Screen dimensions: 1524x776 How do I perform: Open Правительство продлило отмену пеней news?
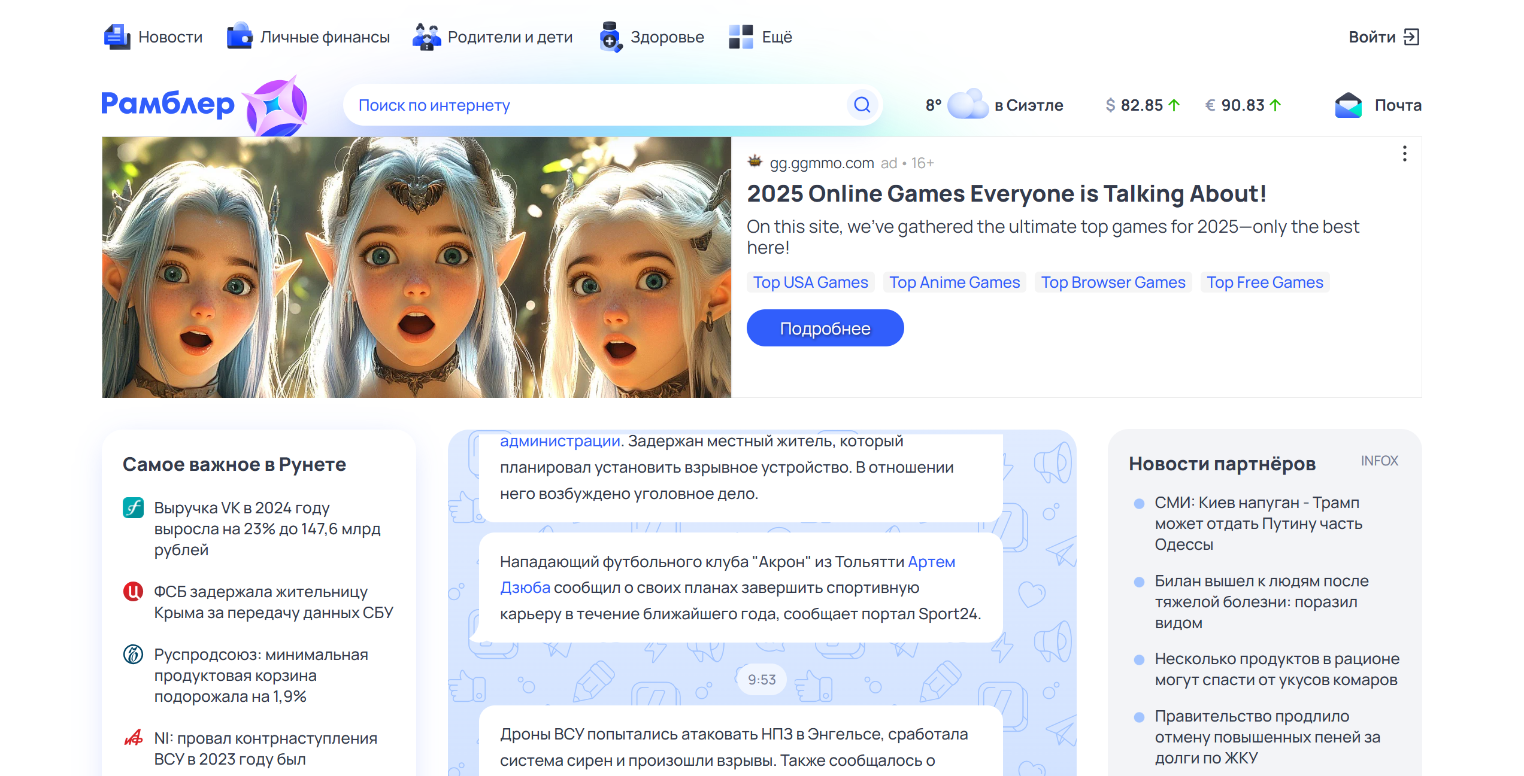tap(1267, 737)
